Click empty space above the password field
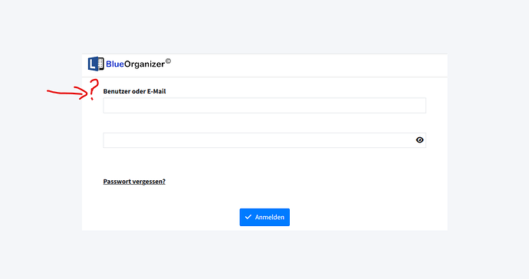Screen dimensions: 529x279 click(x=264, y=123)
